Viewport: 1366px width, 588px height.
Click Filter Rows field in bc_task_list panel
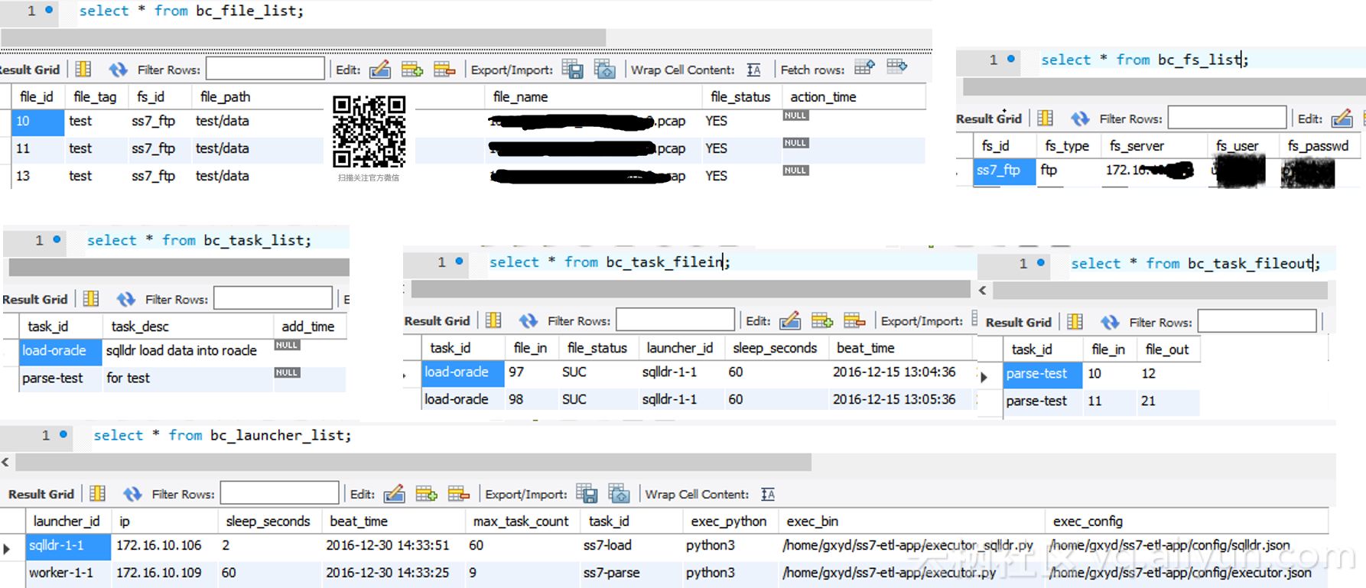[x=273, y=298]
